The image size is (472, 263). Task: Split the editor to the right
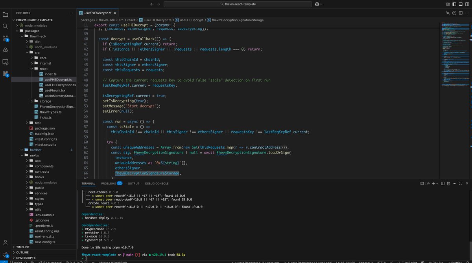coord(461,13)
